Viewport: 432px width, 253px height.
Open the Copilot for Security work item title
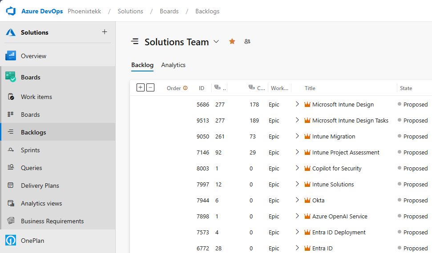tap(337, 168)
